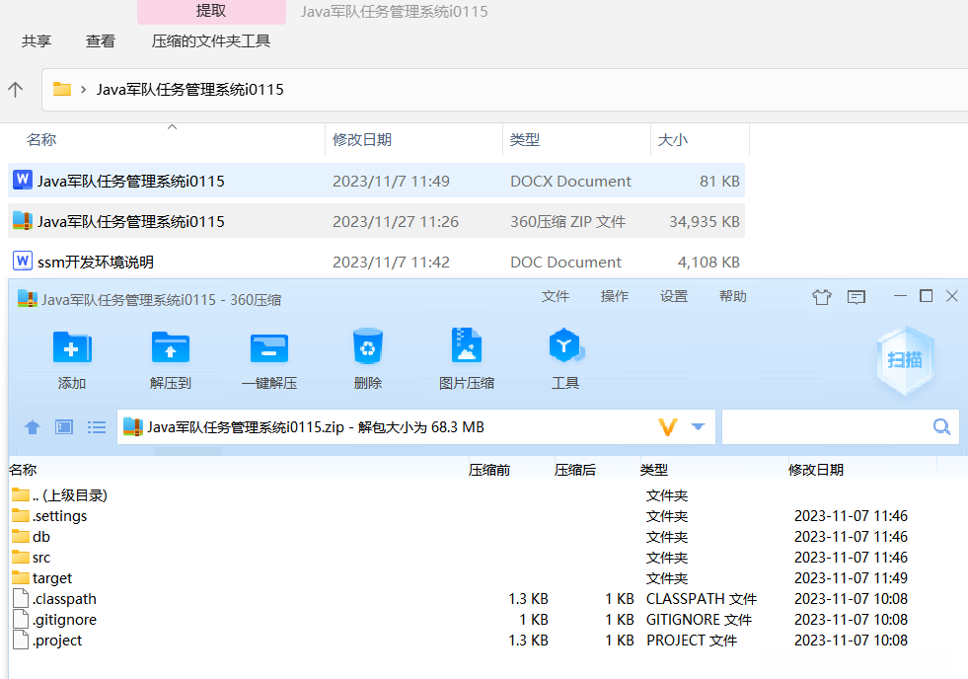Viewport: 968px width, 679px height.
Task: Maximize the 360压缩 window
Action: (926, 296)
